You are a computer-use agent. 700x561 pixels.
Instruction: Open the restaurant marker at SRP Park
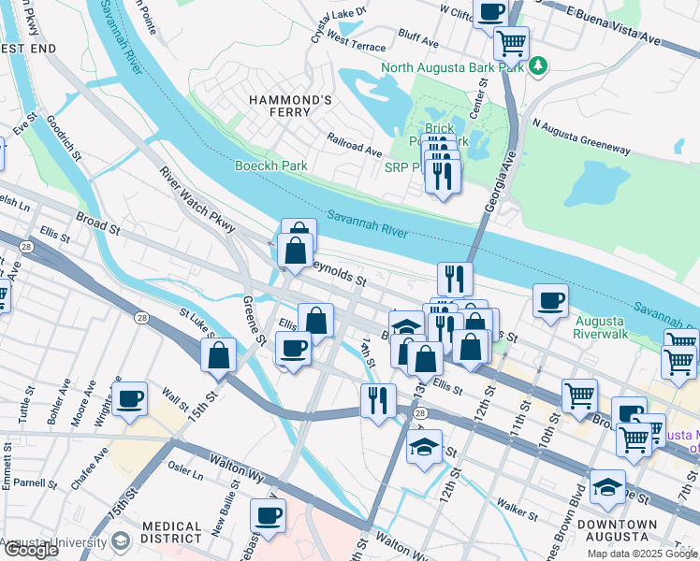click(443, 180)
